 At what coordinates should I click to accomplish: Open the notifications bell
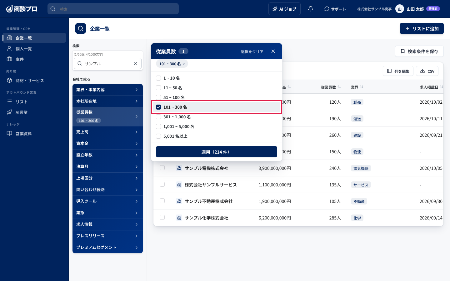(311, 9)
